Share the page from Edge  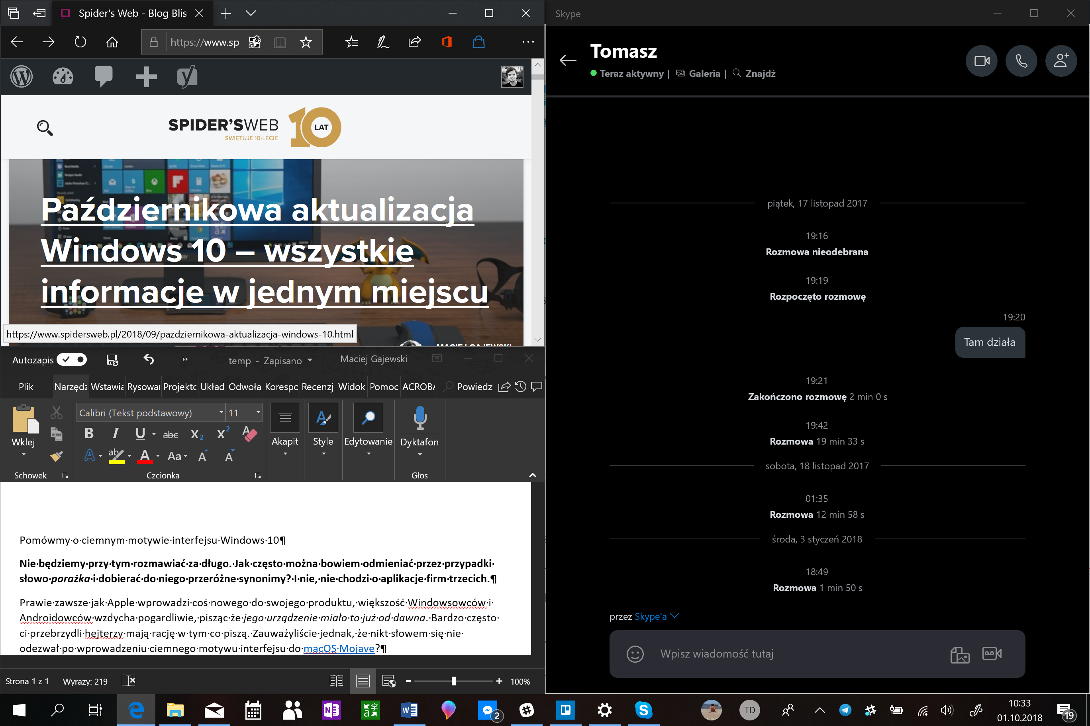pyautogui.click(x=415, y=42)
